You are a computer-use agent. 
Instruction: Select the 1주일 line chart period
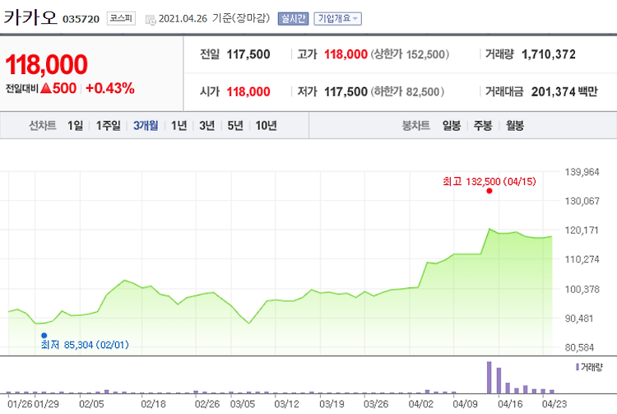109,126
